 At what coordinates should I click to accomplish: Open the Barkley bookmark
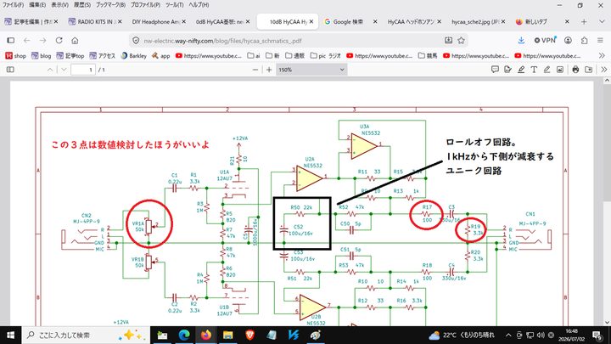(134, 56)
